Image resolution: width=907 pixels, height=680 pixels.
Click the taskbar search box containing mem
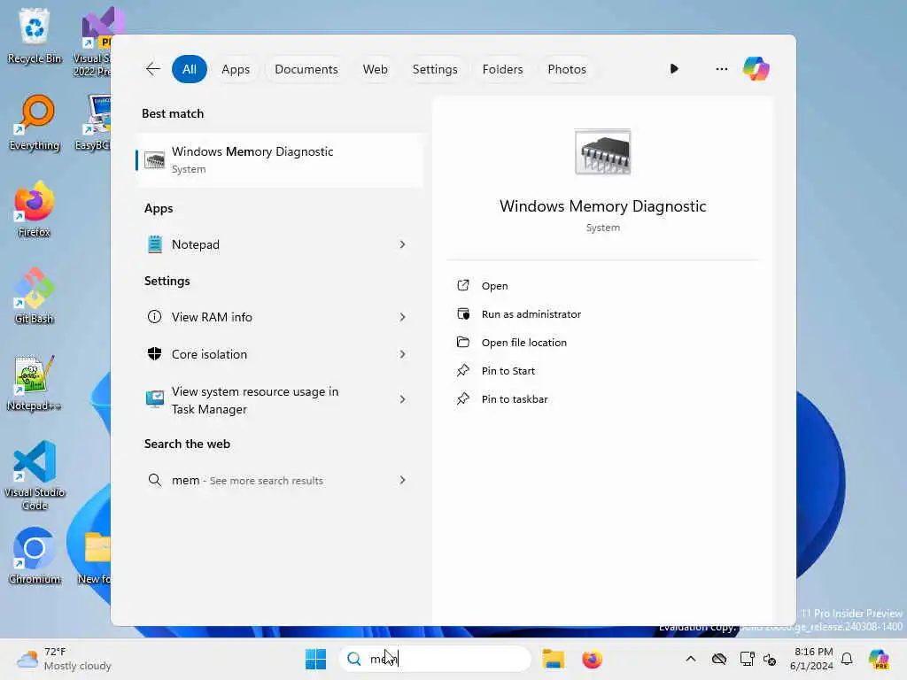click(435, 659)
